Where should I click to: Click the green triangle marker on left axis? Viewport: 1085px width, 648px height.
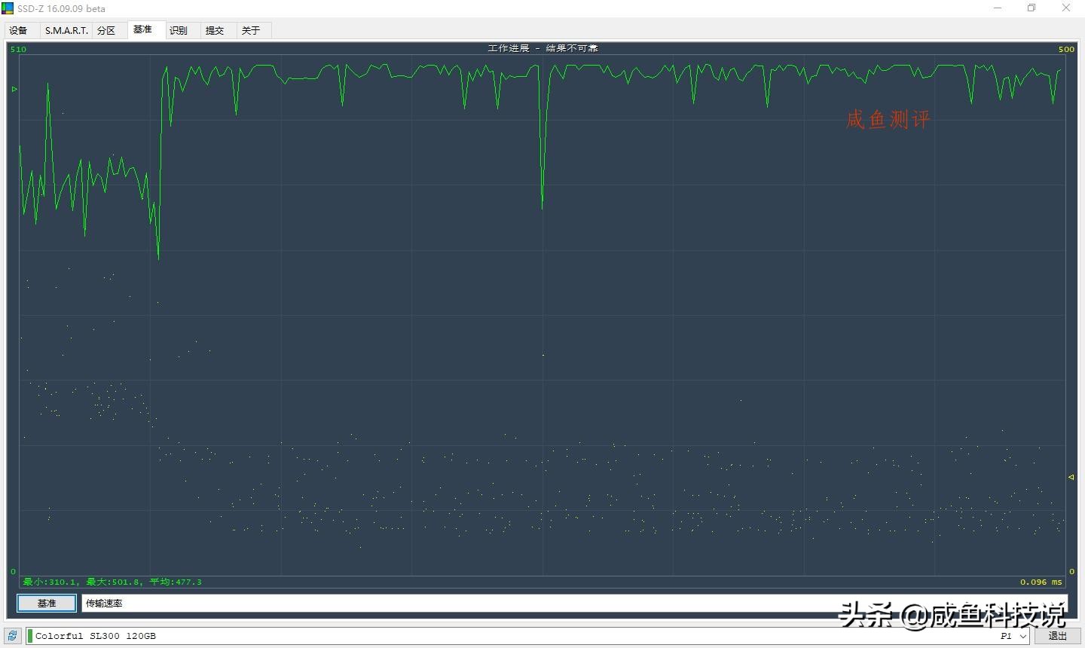click(x=14, y=89)
